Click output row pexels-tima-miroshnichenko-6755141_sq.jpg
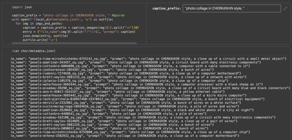 [x=149, y=59]
